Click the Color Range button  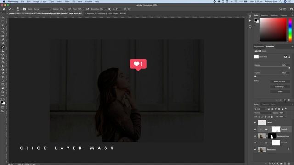[280, 87]
